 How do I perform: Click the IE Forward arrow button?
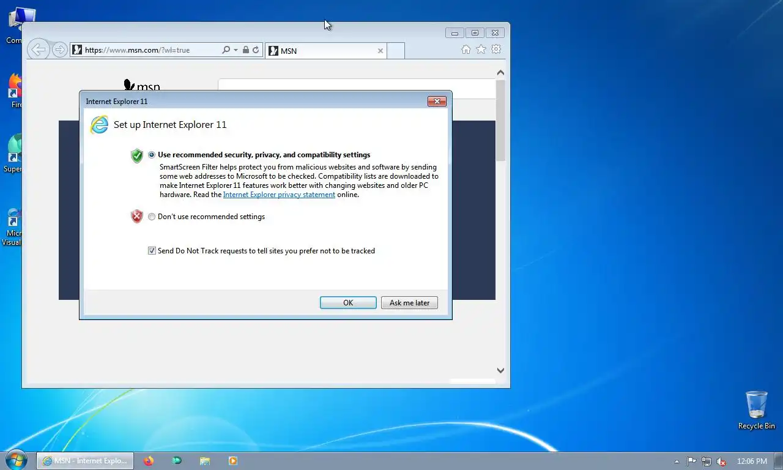59,50
